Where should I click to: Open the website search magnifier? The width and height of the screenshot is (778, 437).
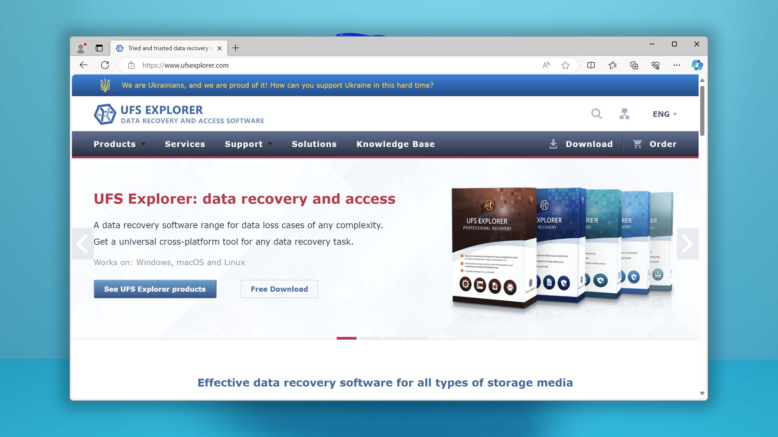click(596, 114)
